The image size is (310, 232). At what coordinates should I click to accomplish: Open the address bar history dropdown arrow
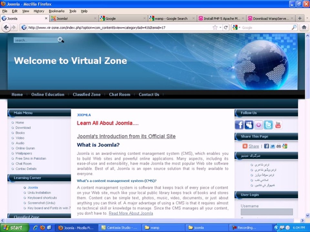pyautogui.click(x=220, y=27)
